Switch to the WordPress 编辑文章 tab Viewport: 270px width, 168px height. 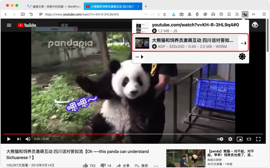(x=54, y=6)
